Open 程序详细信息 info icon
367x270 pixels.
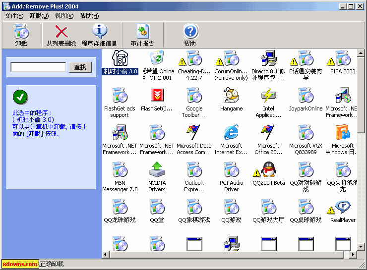pyautogui.click(x=99, y=31)
